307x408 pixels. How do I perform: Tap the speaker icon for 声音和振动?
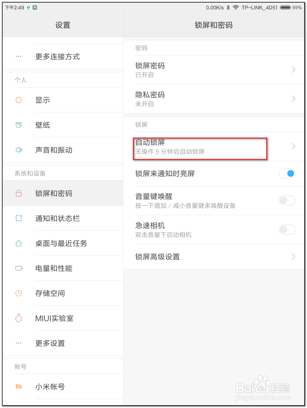(19, 150)
